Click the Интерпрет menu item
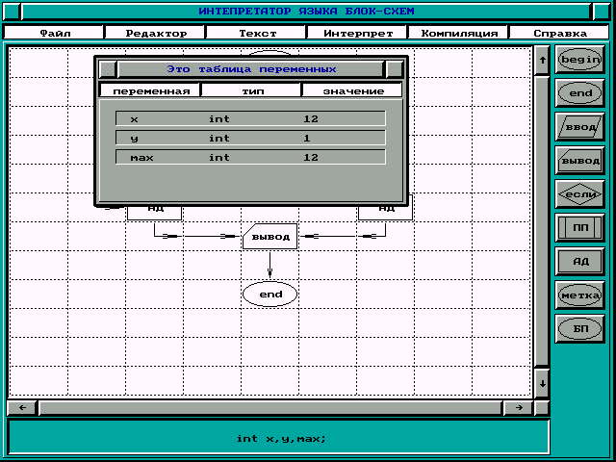 click(x=358, y=33)
